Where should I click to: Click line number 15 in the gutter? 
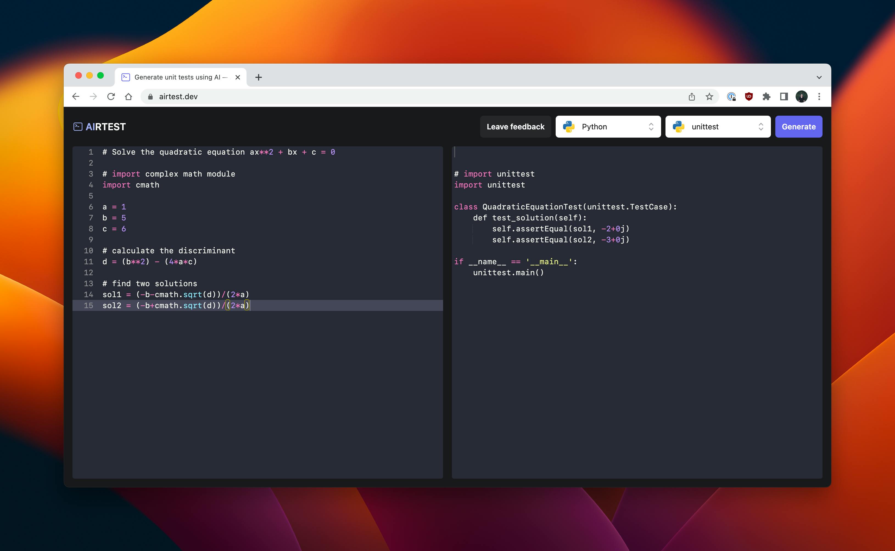pyautogui.click(x=88, y=305)
